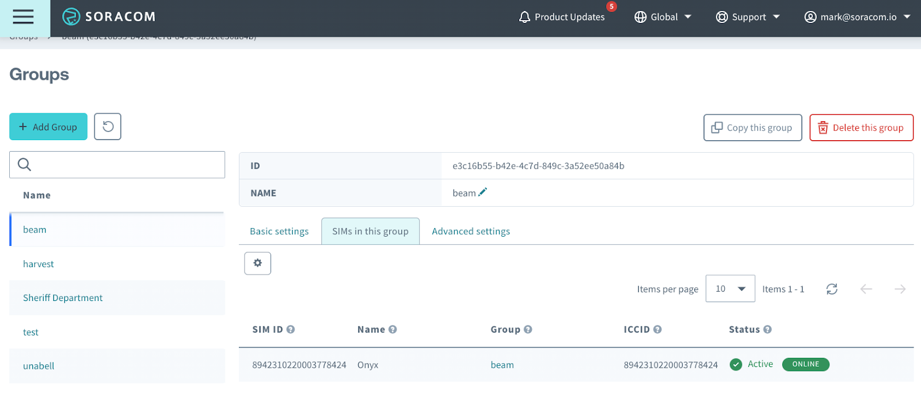
Task: Click the group ID value text
Action: (x=538, y=166)
